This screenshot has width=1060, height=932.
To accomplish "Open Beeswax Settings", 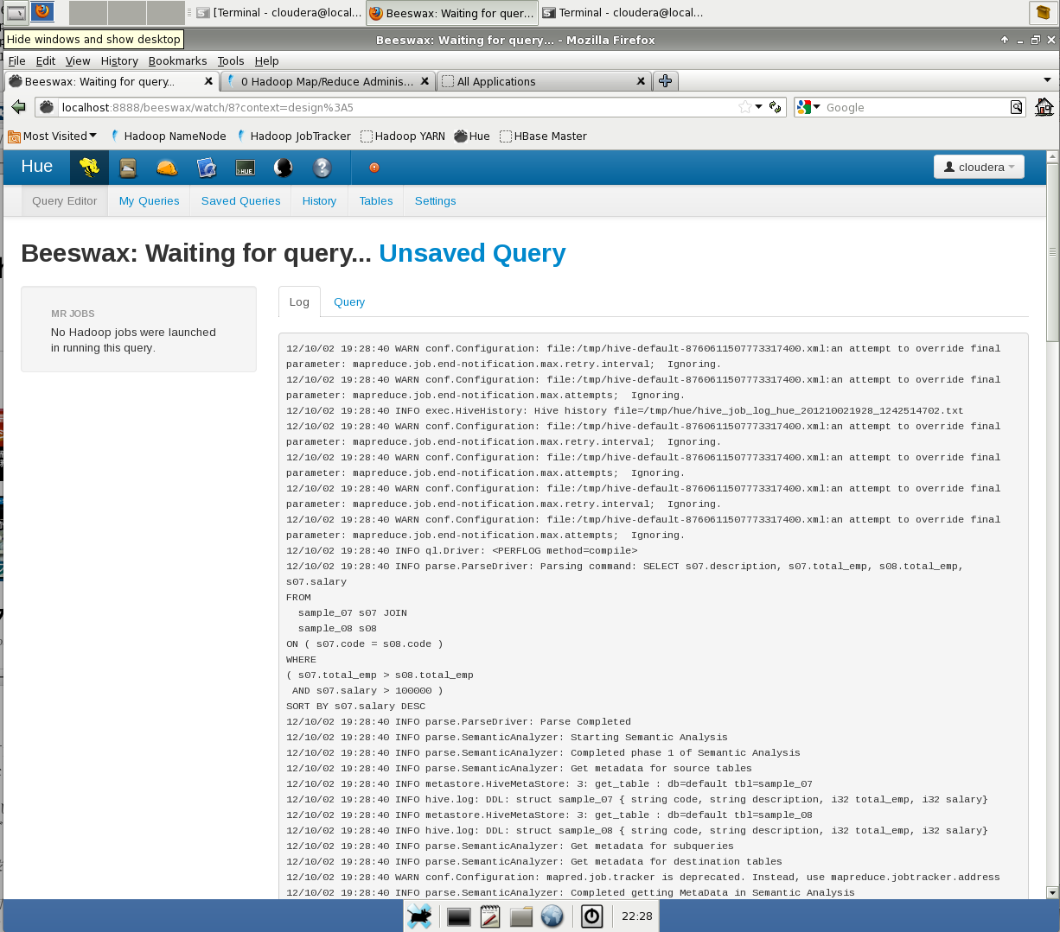I will click(x=436, y=200).
